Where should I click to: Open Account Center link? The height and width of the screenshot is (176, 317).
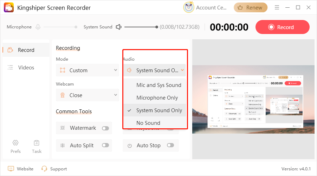point(211,8)
